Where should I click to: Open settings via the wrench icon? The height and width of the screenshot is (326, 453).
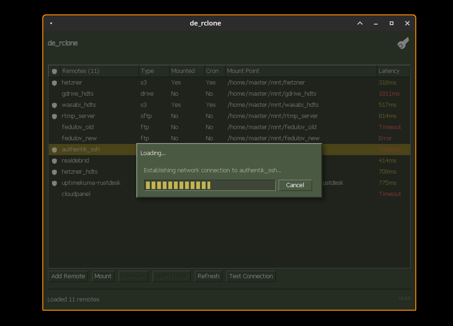tap(403, 43)
